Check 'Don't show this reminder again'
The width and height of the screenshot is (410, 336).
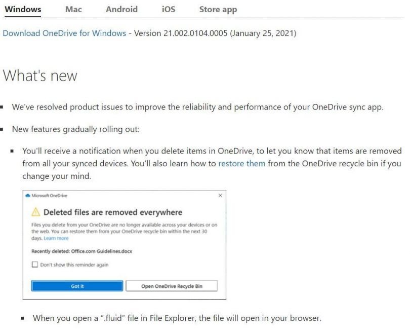(34, 264)
